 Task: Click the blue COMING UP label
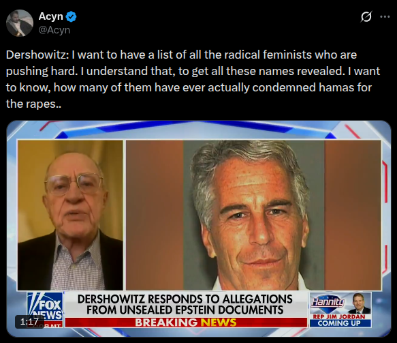click(340, 323)
